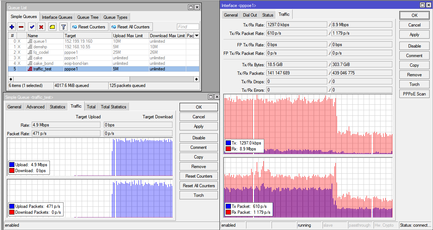Viewport: 433px width, 230px height.
Task: Remove selected queue with red minus icon
Action: [21, 27]
